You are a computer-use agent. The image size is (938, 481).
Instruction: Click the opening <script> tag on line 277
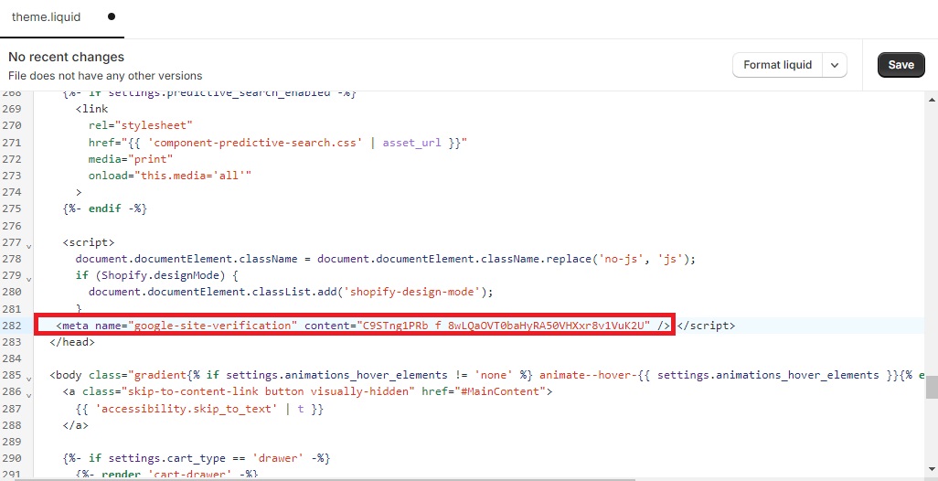click(x=89, y=242)
